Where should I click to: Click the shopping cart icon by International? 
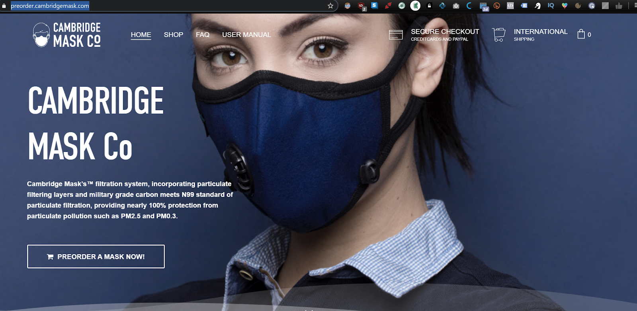click(x=498, y=35)
